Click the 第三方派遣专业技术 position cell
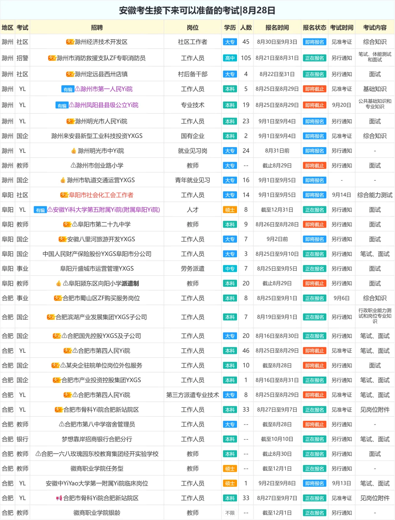The width and height of the screenshot is (395, 520). point(193,395)
